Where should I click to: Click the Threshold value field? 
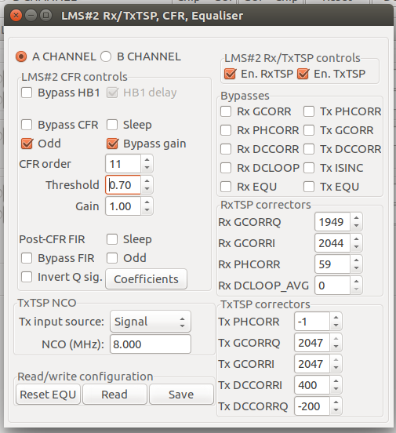point(123,185)
